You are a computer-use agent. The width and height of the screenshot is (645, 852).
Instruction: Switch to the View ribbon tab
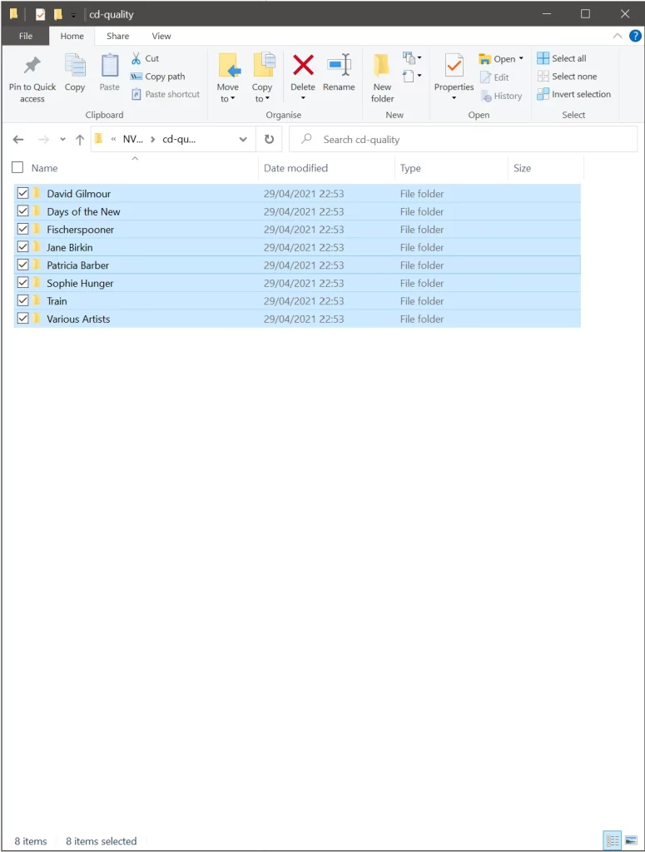coord(161,36)
